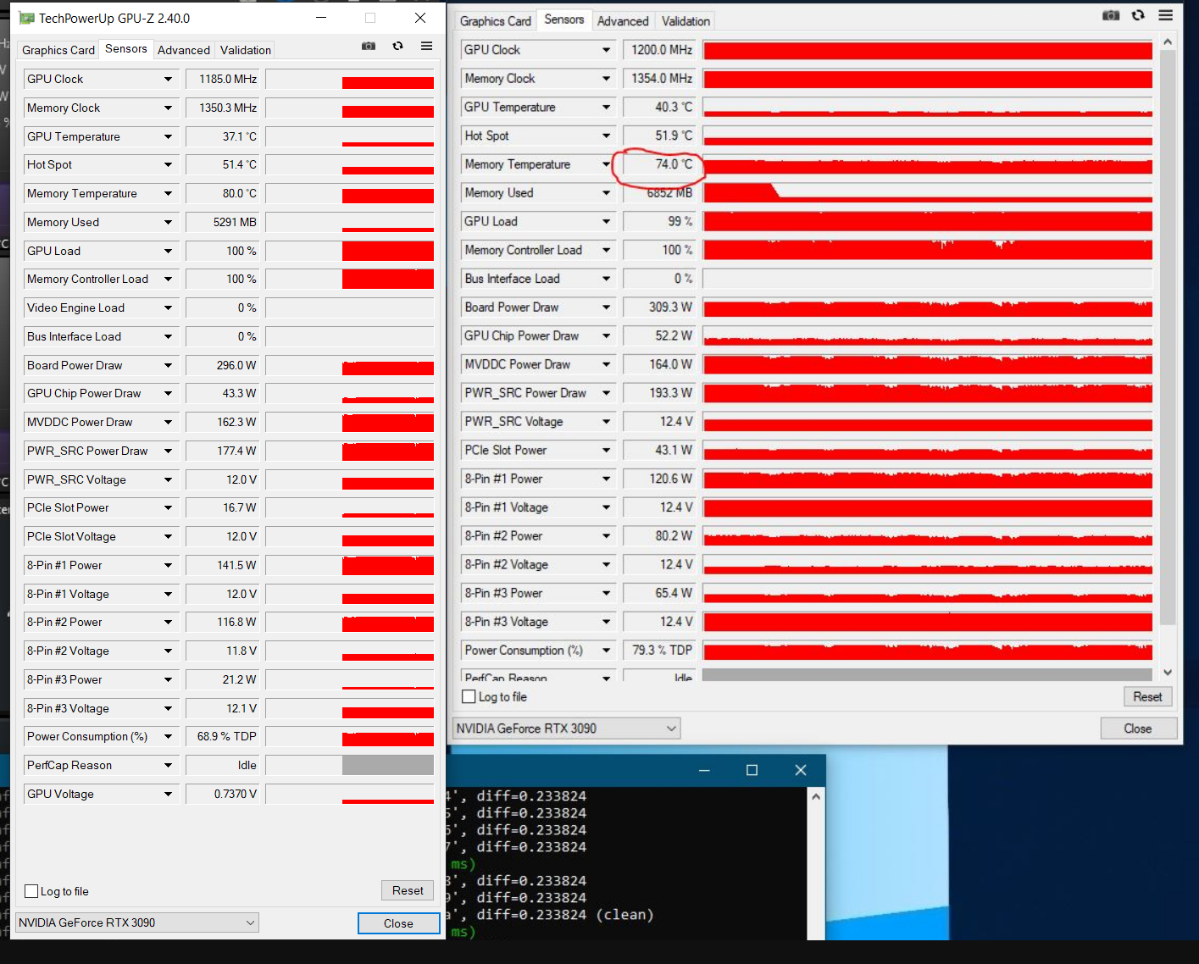Open the Memory Temperature dropdown showing 80.0 °C

click(168, 193)
